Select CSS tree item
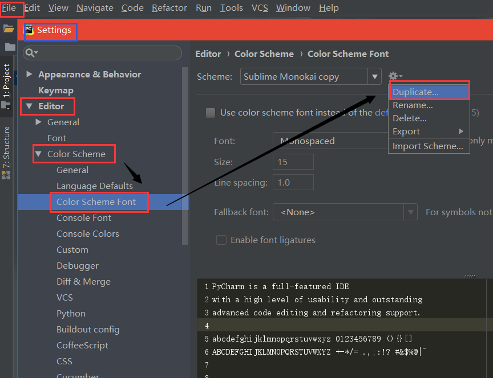The image size is (493, 378). pos(64,361)
